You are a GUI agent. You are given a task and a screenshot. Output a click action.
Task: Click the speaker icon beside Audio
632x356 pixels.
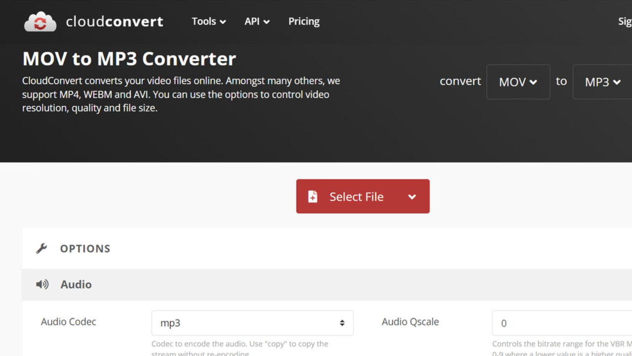tap(43, 284)
